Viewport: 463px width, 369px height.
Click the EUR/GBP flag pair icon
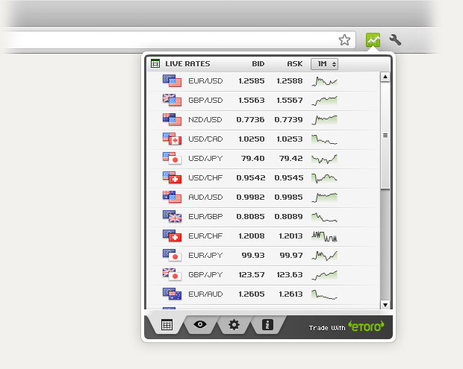tap(173, 217)
